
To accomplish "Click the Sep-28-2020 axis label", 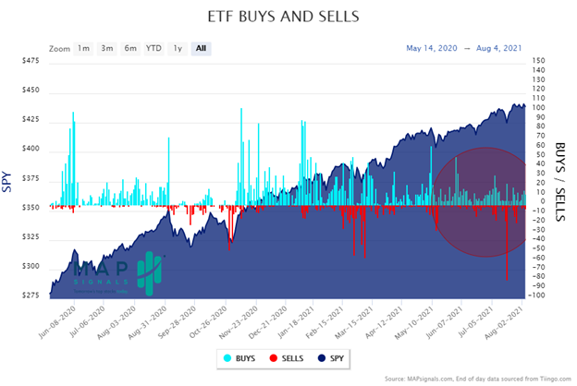I will (x=178, y=322).
